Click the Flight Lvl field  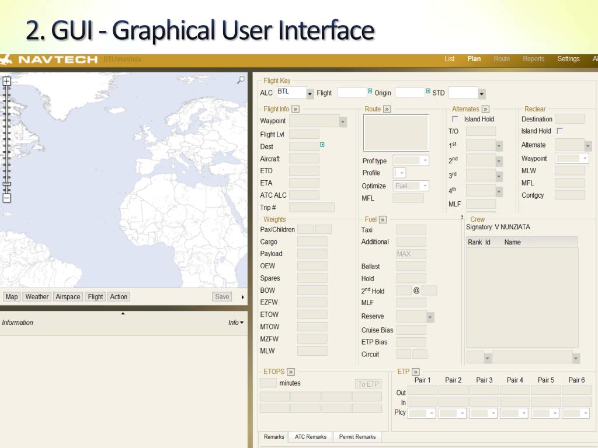tap(304, 134)
